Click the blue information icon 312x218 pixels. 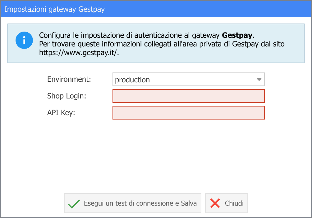click(24, 40)
